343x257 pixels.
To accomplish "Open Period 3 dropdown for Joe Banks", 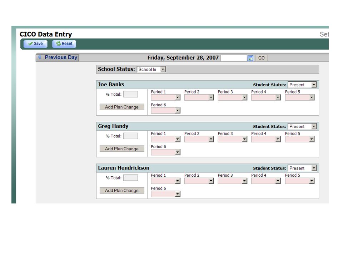I will [233, 97].
